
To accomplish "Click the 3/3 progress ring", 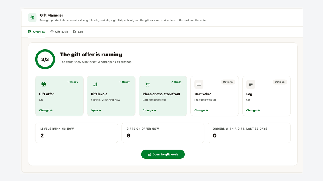I will (x=45, y=59).
